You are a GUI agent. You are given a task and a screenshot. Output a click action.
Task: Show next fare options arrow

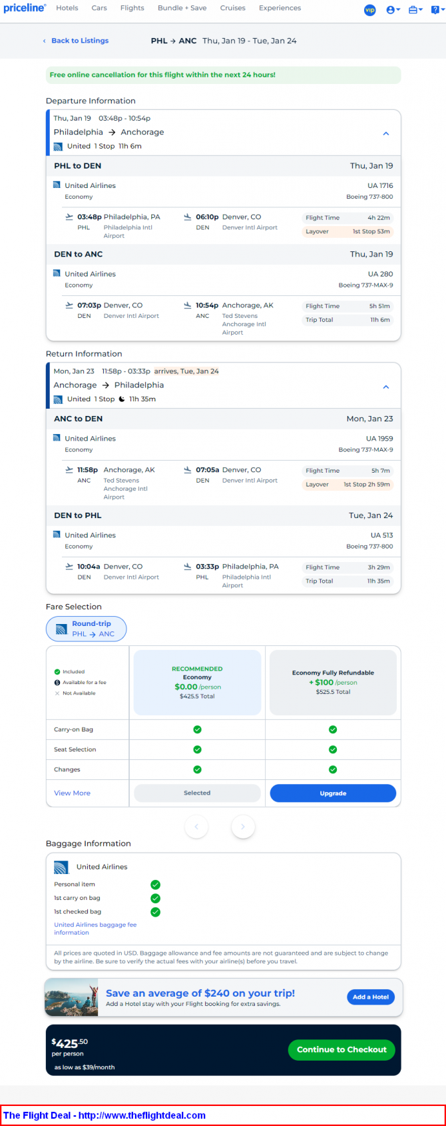tap(243, 827)
